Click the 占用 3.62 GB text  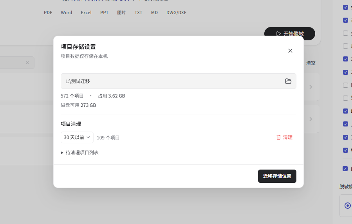(x=112, y=96)
